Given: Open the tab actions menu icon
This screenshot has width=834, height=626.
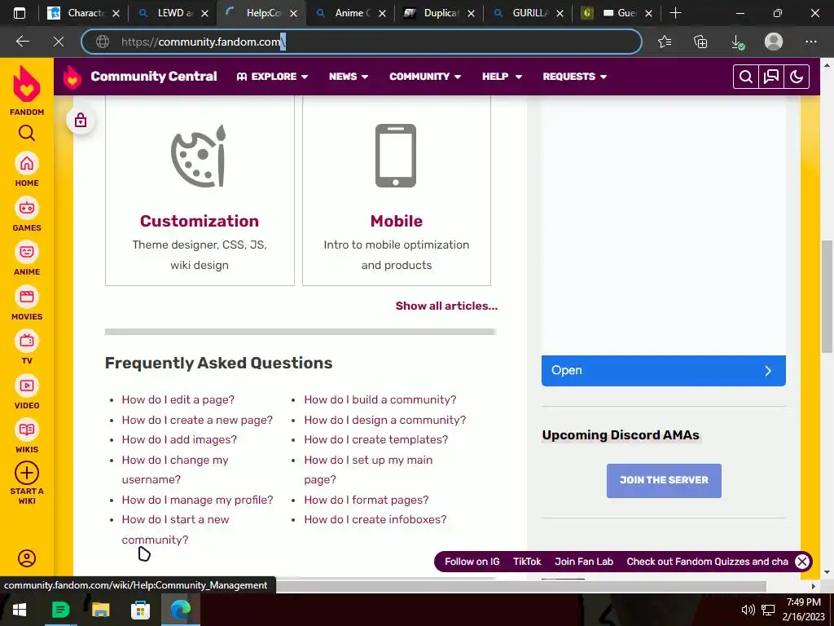Looking at the screenshot, I should [20, 13].
